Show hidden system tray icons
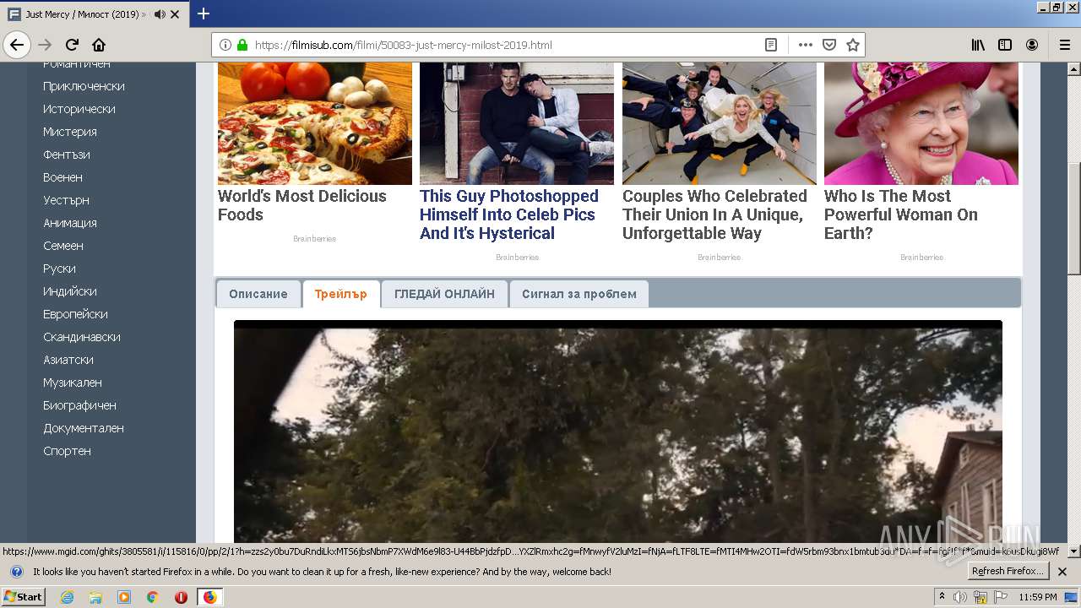This screenshot has height=608, width=1081. [x=942, y=597]
